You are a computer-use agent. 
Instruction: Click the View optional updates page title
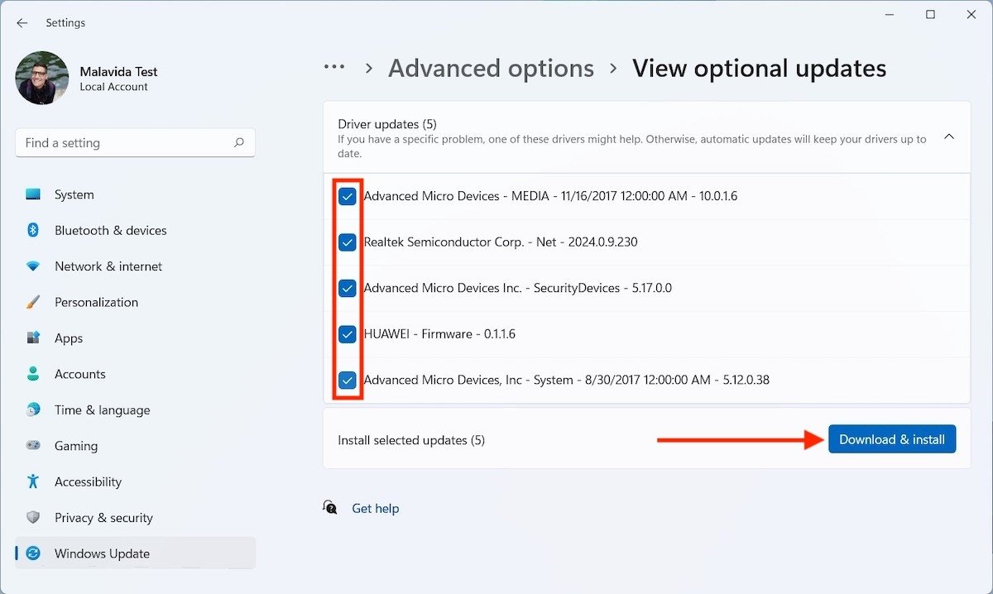coord(760,69)
